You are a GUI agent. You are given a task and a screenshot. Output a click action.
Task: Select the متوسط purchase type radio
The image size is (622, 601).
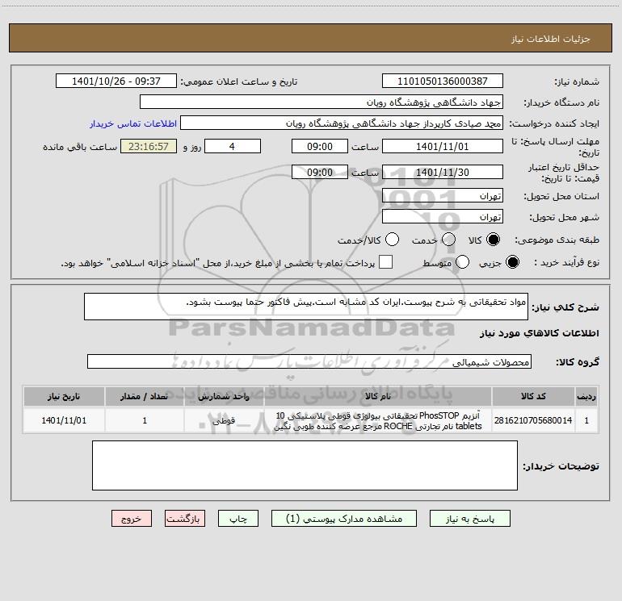tap(462, 262)
